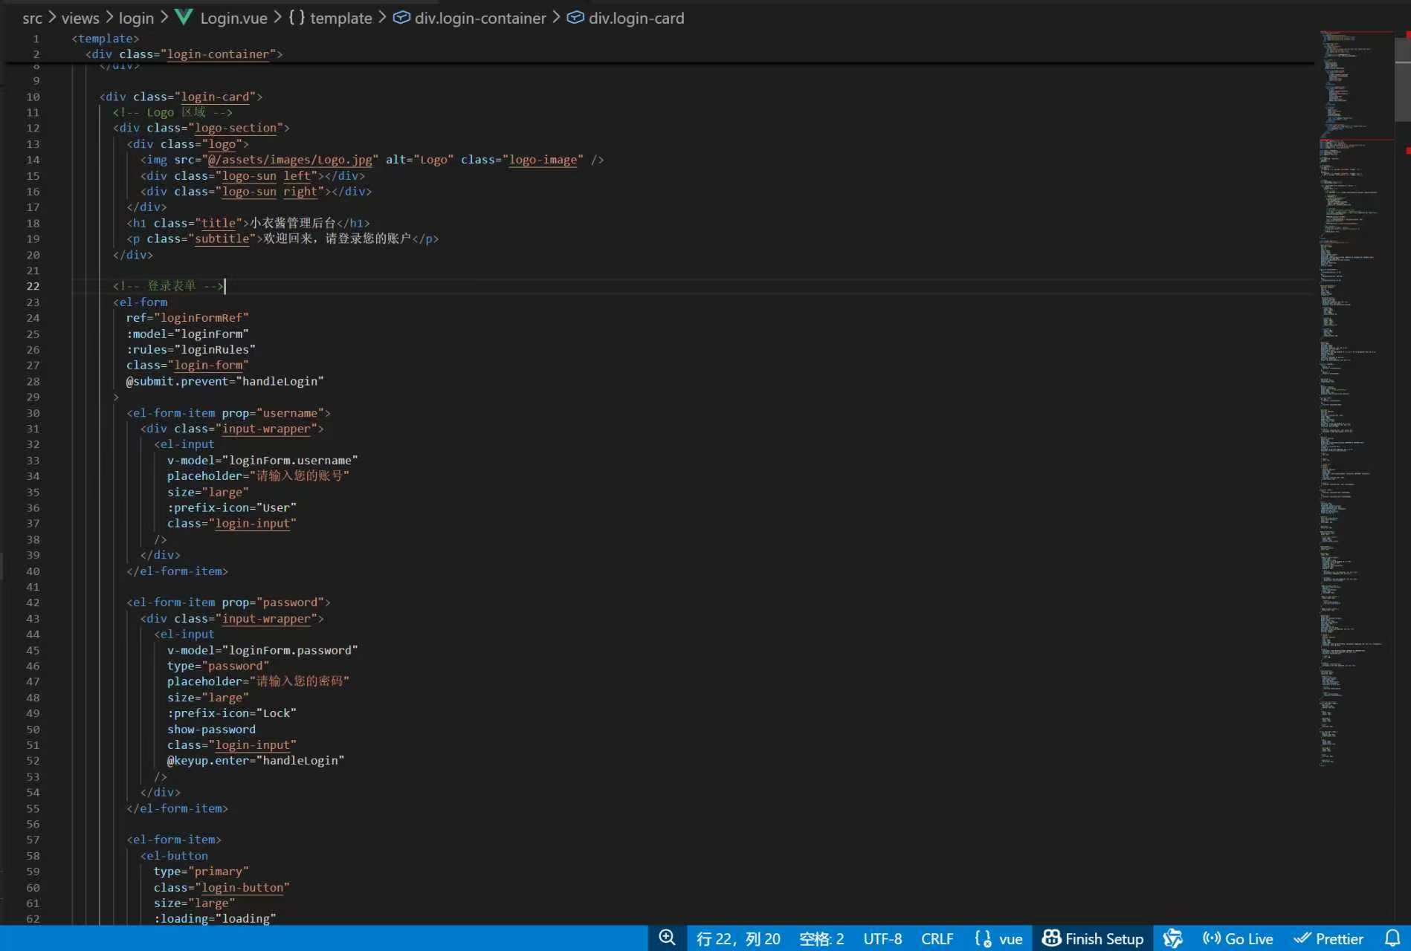Select encoding via UTF-8 indicator
The image size is (1411, 951).
pyautogui.click(x=882, y=938)
